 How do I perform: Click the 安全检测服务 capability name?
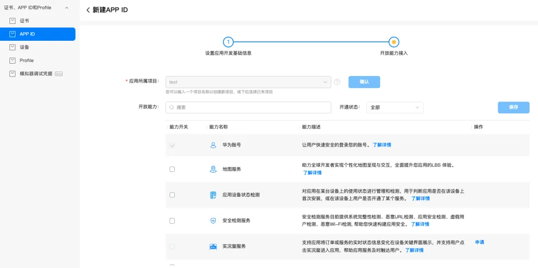[x=237, y=221]
